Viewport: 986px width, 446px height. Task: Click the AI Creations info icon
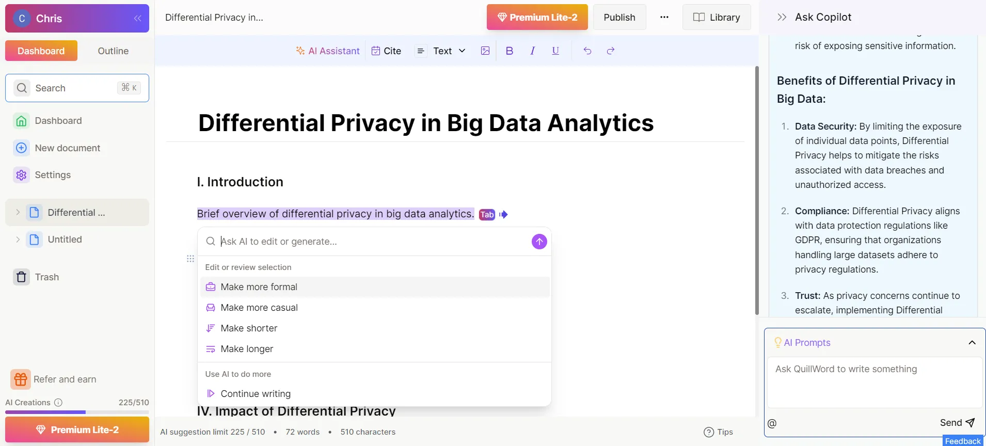tap(58, 403)
